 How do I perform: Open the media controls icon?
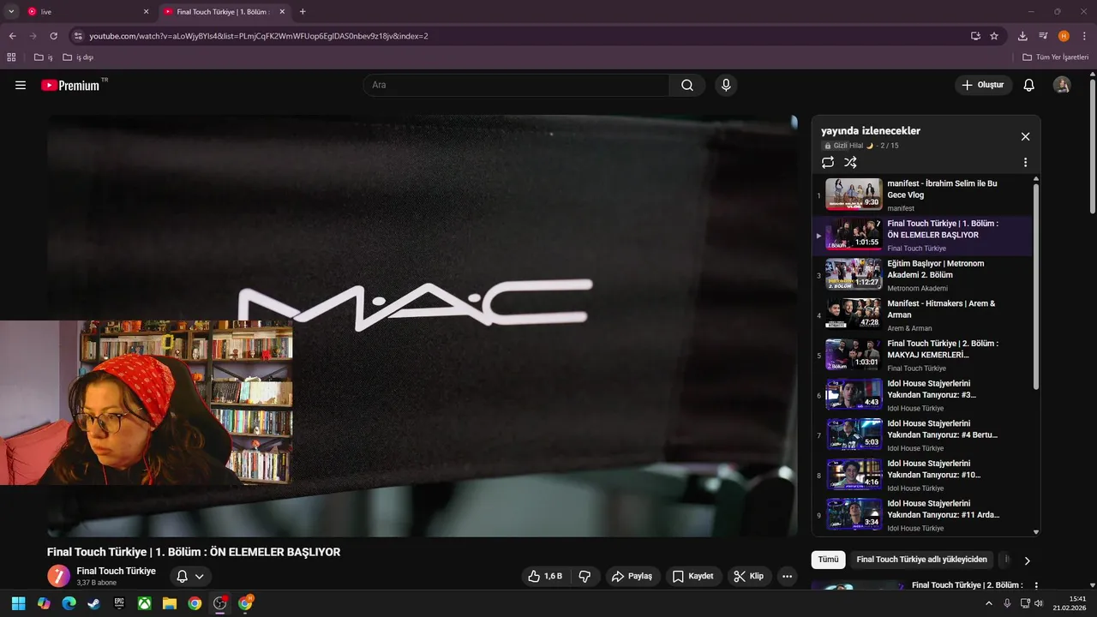(1043, 36)
